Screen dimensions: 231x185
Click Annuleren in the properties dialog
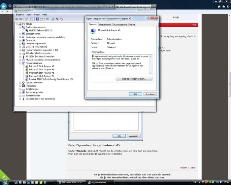(150, 94)
